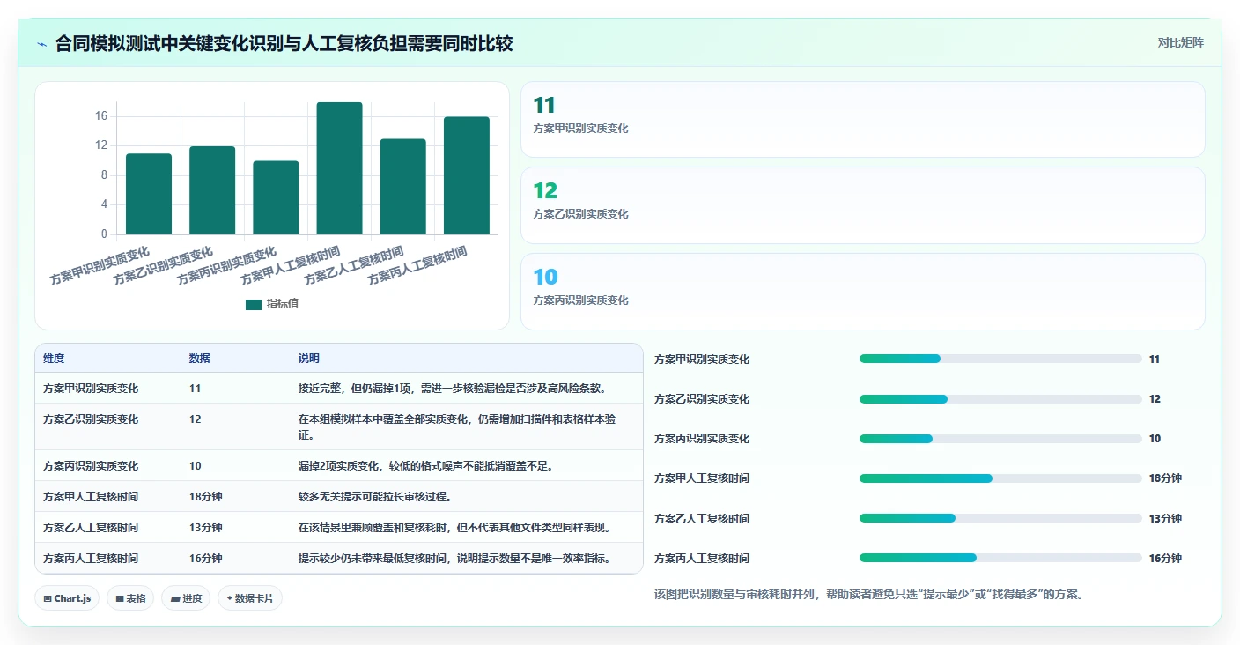Click note starting 提示较少仍未带来最低复核时间

point(454,559)
